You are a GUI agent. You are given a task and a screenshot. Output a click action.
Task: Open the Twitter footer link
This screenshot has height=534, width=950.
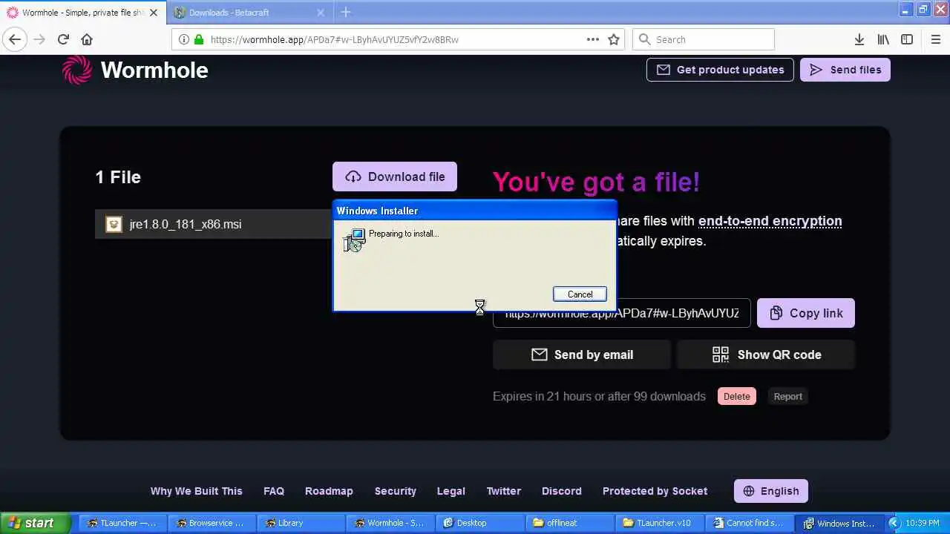pos(503,491)
